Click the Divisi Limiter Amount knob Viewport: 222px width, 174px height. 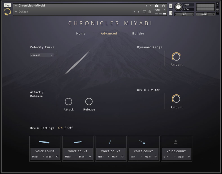176,99
